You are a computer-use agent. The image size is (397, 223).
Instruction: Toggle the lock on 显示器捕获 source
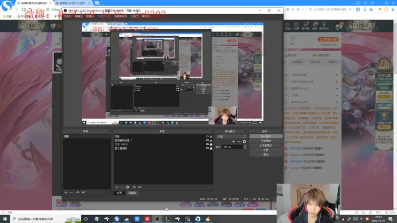tap(211, 148)
